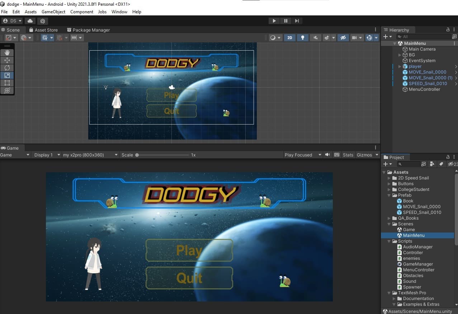Open the GameObject menu

pyautogui.click(x=53, y=12)
